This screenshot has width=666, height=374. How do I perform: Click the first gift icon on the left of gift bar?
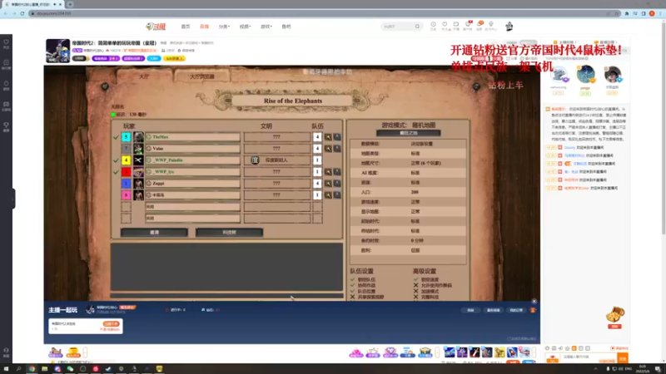tap(55, 352)
